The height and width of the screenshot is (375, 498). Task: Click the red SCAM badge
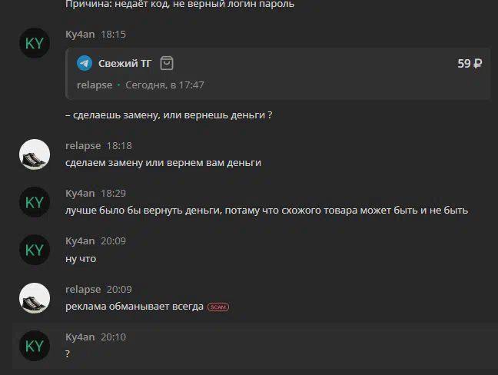pos(218,307)
